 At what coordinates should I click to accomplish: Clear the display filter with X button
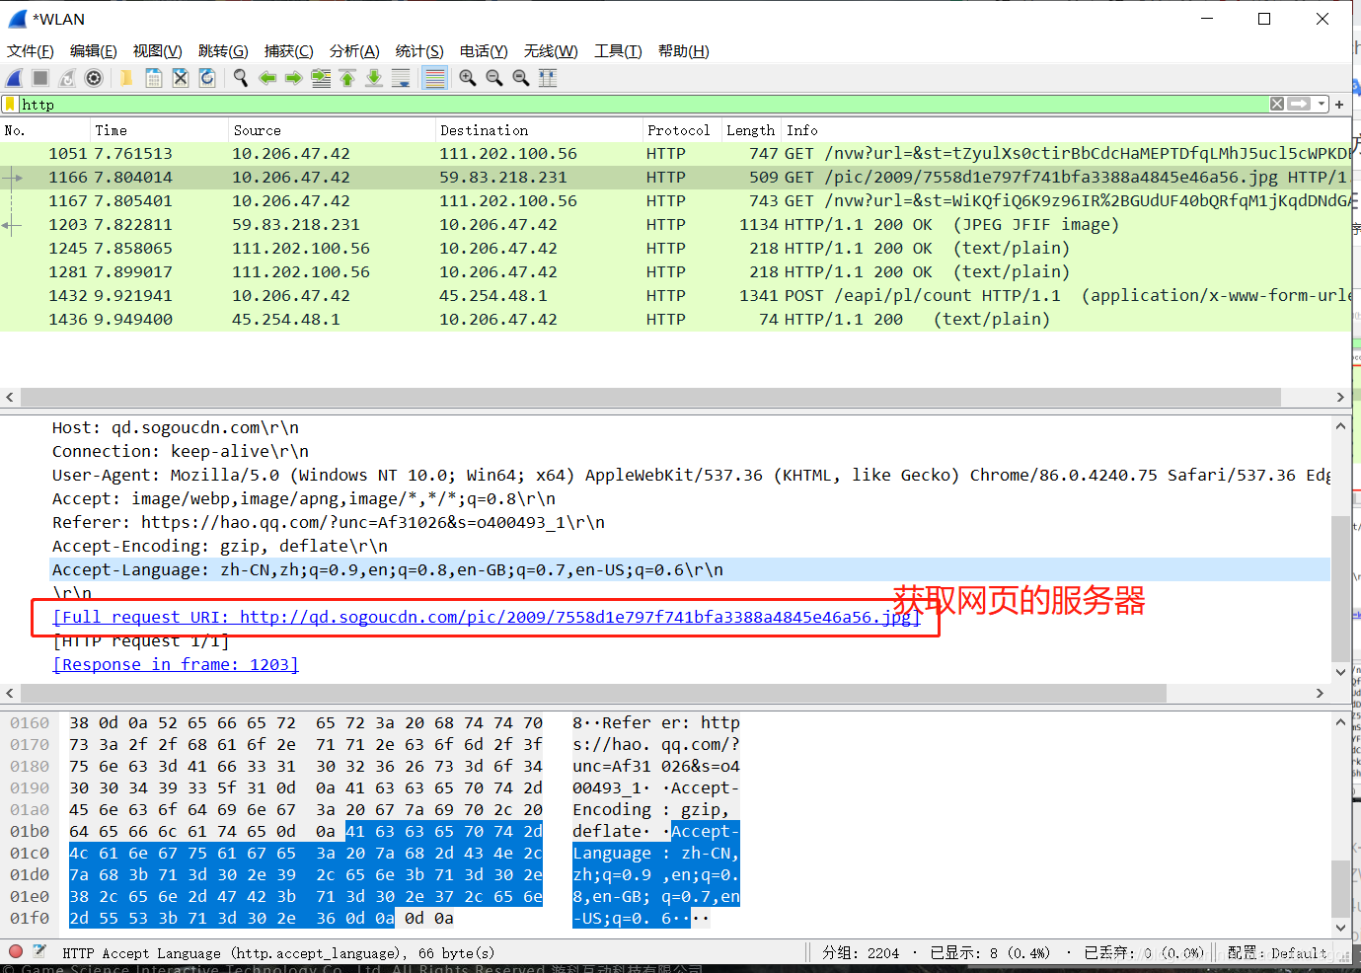click(1277, 104)
